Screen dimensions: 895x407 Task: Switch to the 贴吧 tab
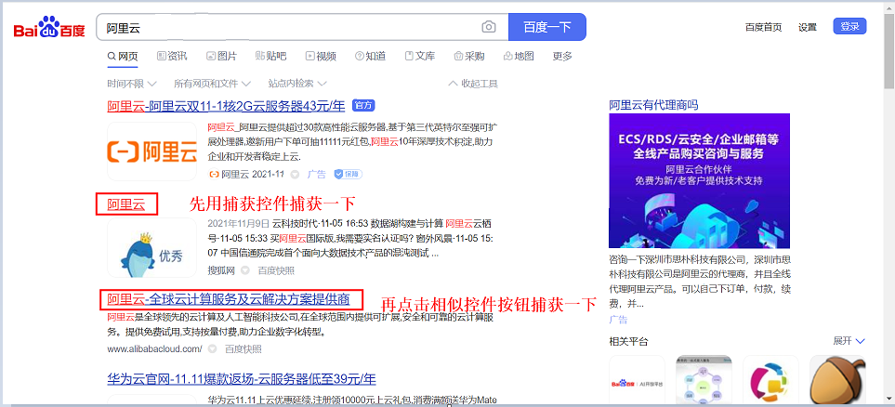coord(270,56)
